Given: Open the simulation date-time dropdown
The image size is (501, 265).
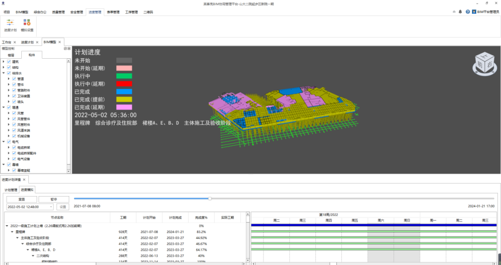Looking at the screenshot, I should 51,207.
